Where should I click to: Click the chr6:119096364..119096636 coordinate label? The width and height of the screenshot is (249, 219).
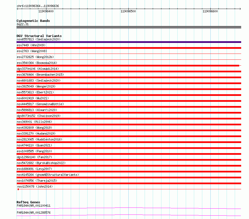[x=38, y=6]
